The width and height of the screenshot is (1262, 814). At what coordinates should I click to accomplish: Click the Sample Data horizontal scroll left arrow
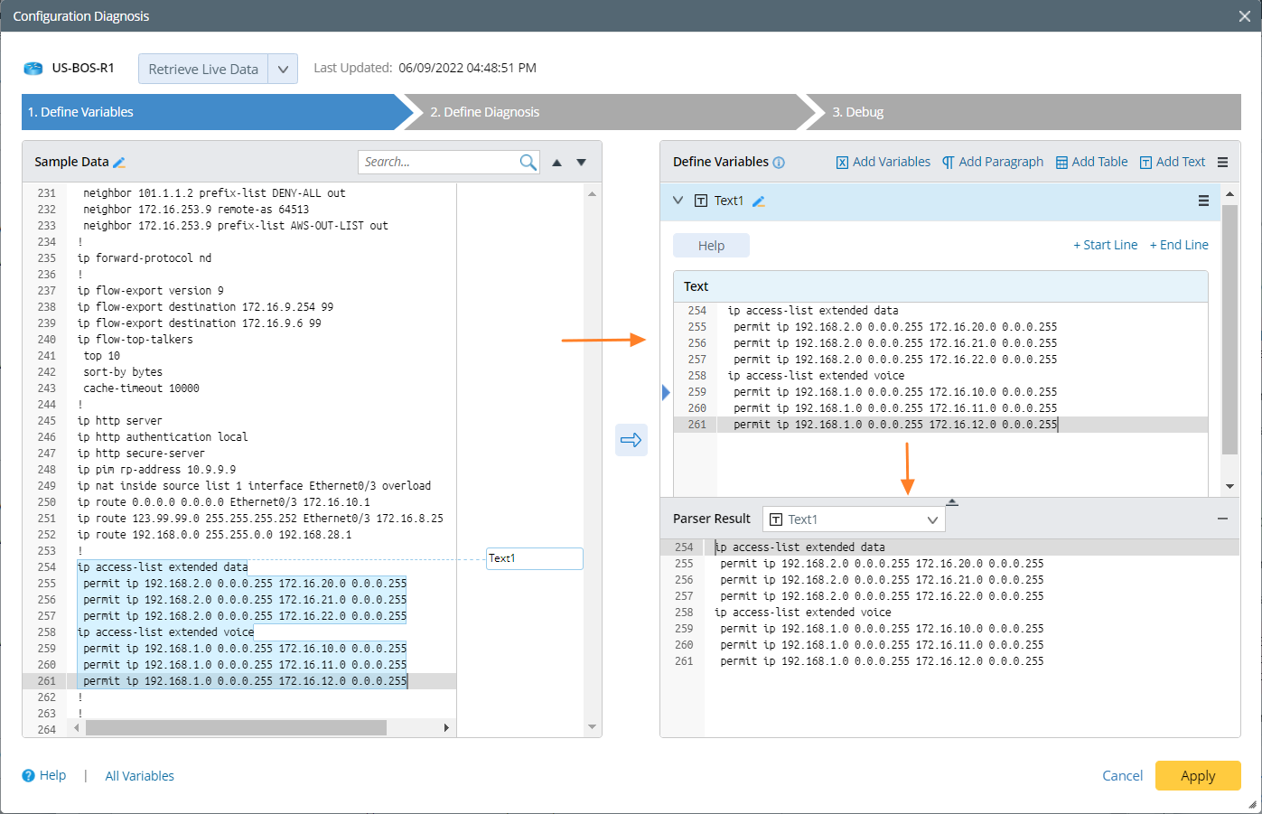pyautogui.click(x=76, y=728)
